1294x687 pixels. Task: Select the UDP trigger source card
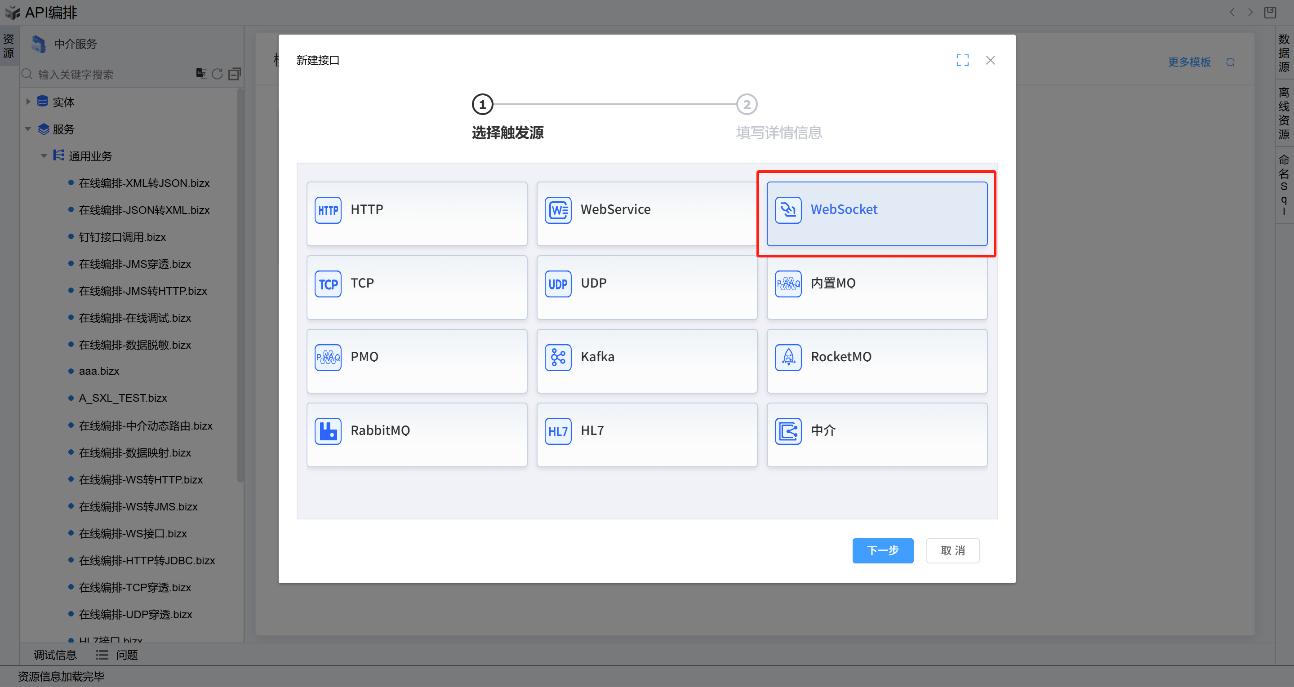[646, 287]
